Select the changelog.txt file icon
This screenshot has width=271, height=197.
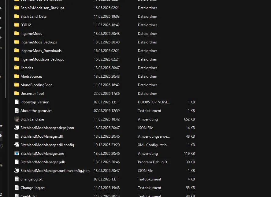click(17, 179)
